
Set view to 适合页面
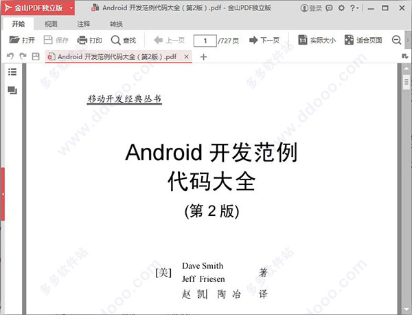click(363, 41)
